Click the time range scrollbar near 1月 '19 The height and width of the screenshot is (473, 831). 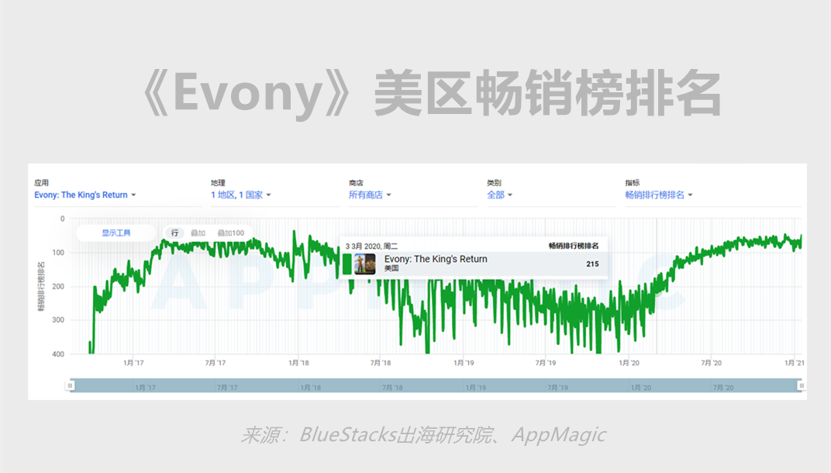475,386
